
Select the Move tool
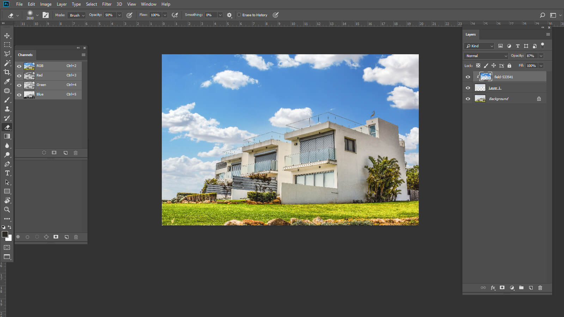[7, 36]
